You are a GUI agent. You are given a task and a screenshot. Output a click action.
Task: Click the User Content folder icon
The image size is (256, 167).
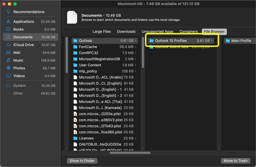[x=75, y=65]
